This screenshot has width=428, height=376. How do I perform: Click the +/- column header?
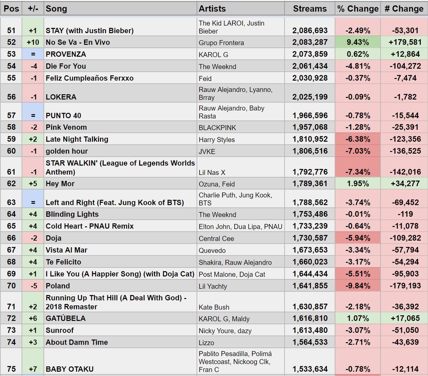click(x=32, y=9)
